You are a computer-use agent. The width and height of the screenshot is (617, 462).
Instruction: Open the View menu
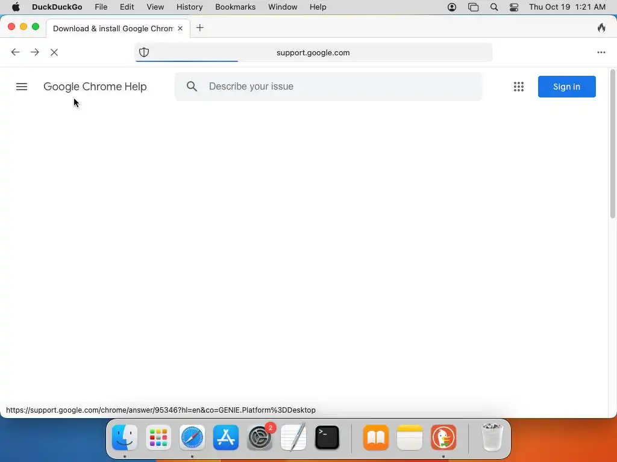(155, 7)
